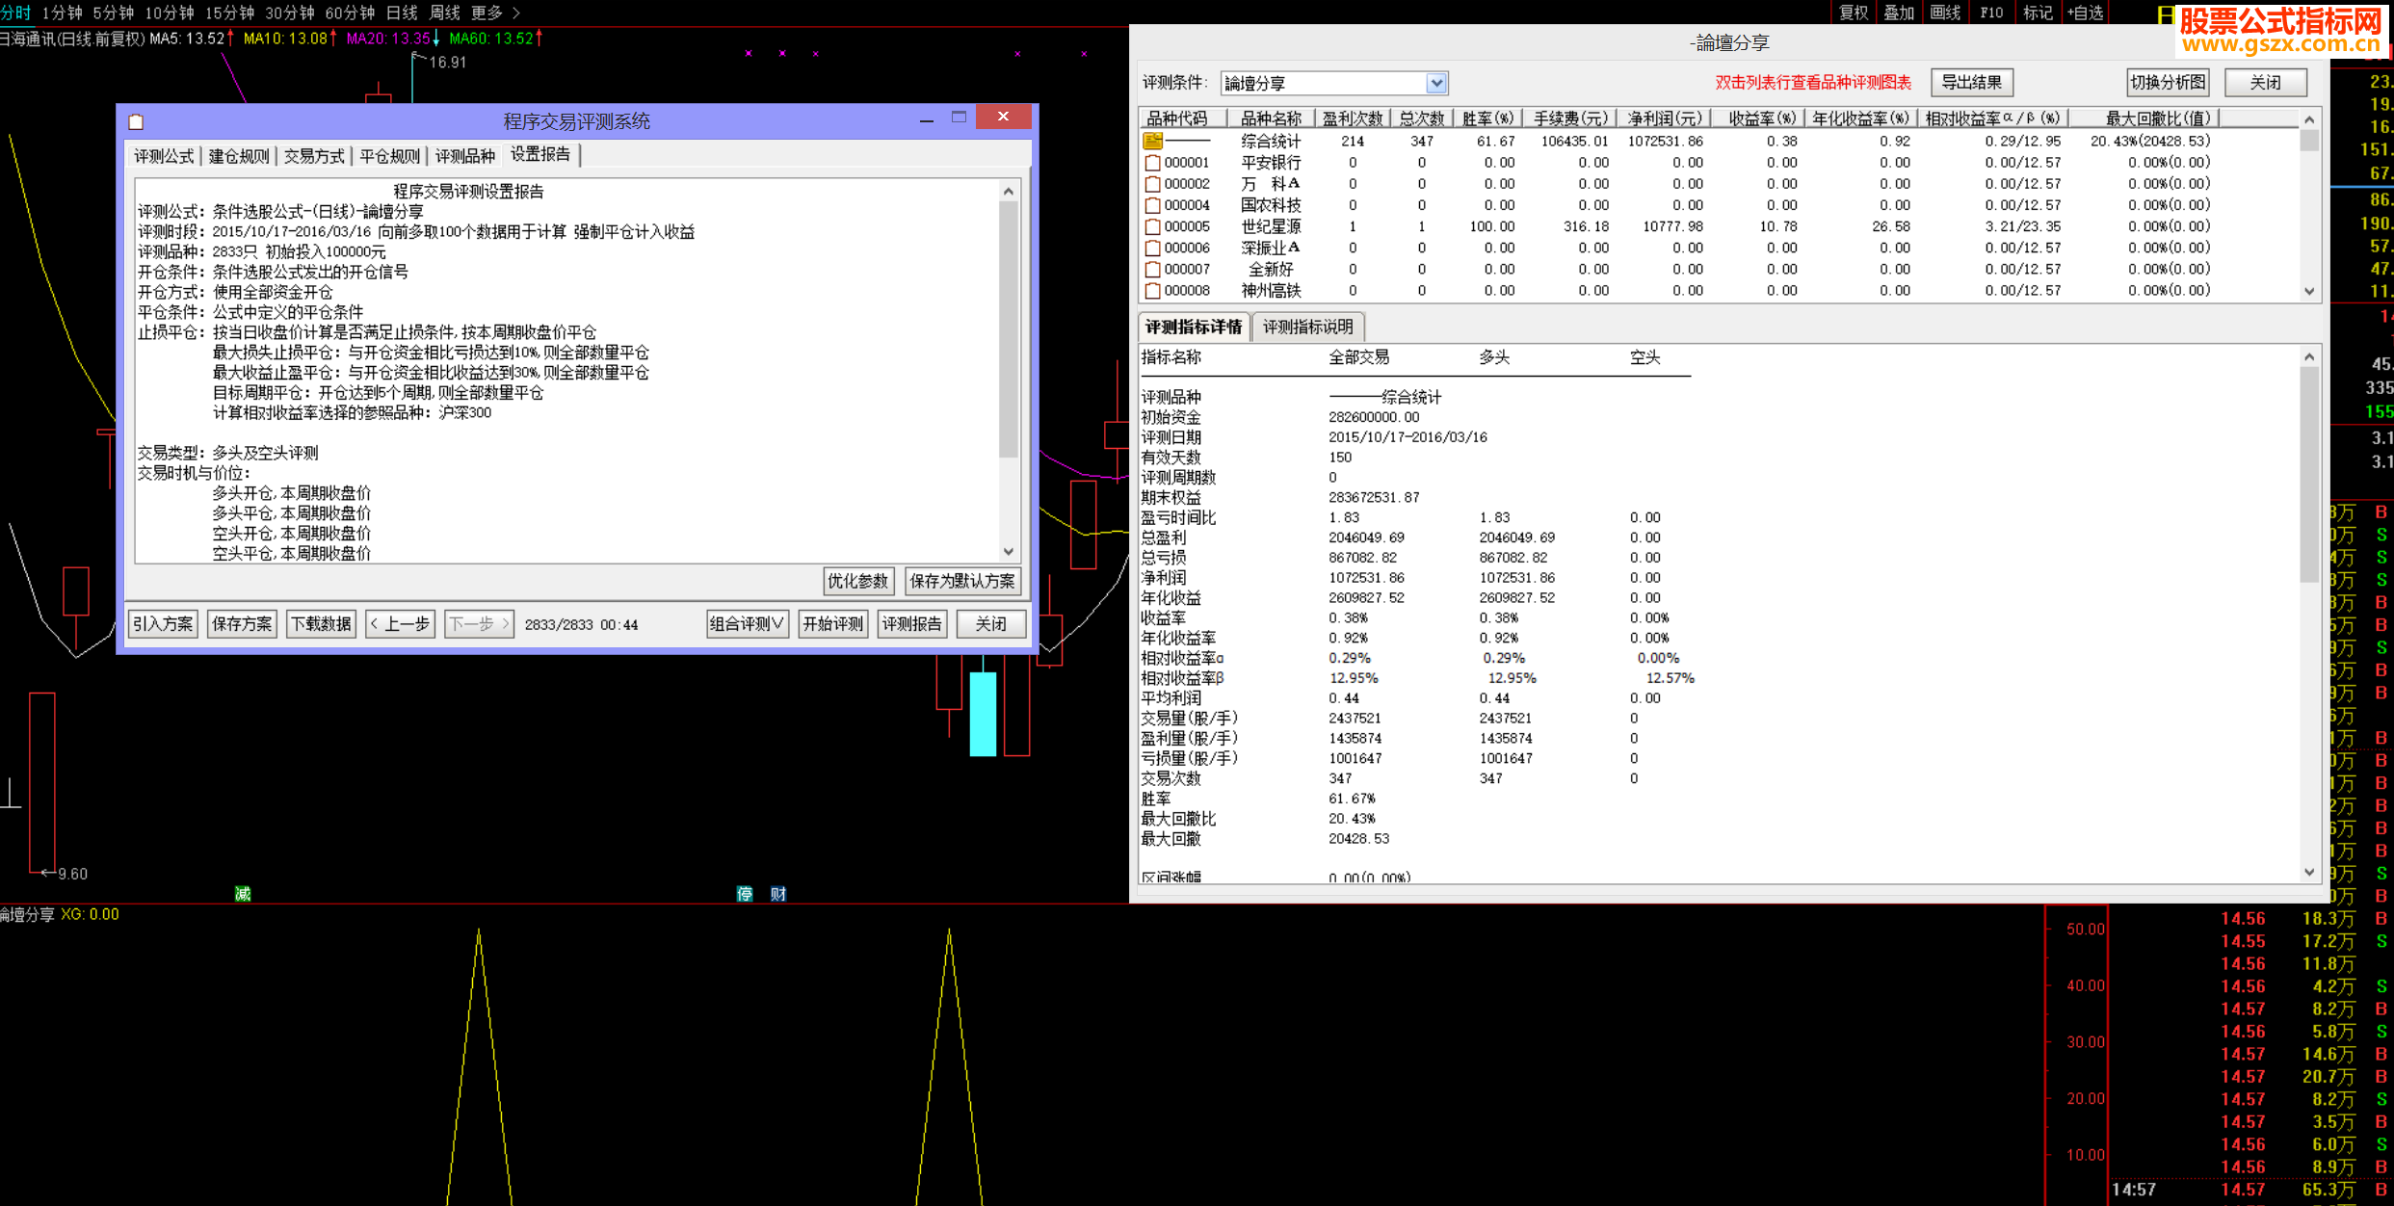Toggle checkbox for 000004 国农科技
The width and height of the screenshot is (2394, 1206).
[x=1152, y=205]
